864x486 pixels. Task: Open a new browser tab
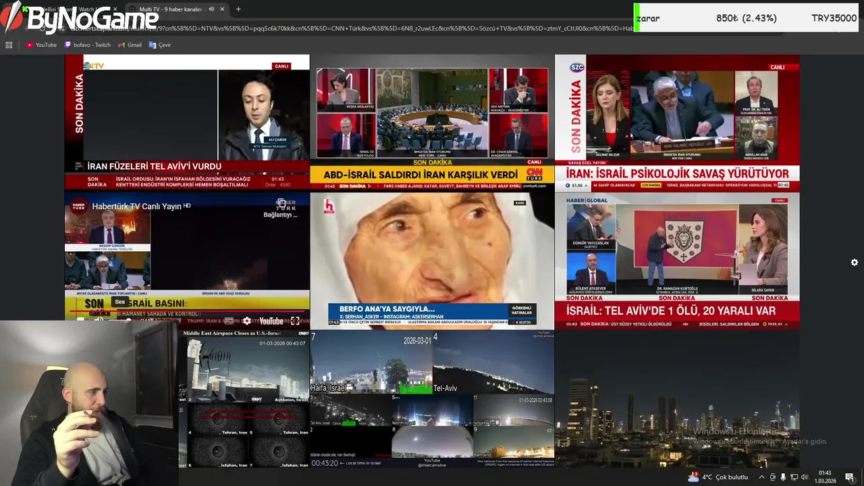click(238, 9)
